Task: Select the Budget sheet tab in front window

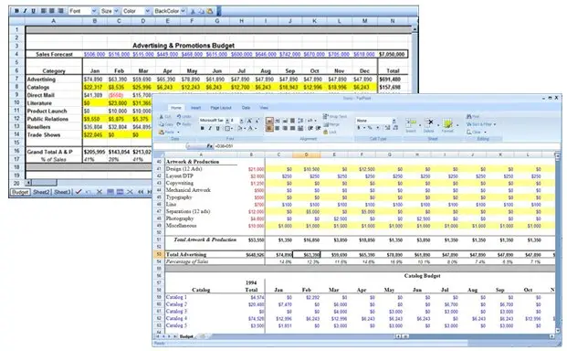Action: [186, 336]
